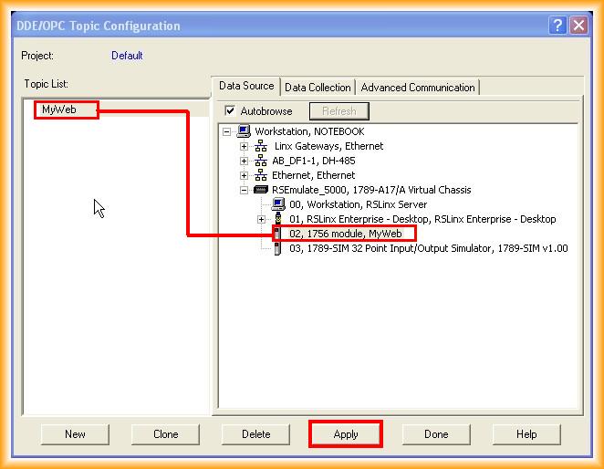Uncheck the Autobrowse checkbox
Screen dimensions: 604x469
click(230, 111)
